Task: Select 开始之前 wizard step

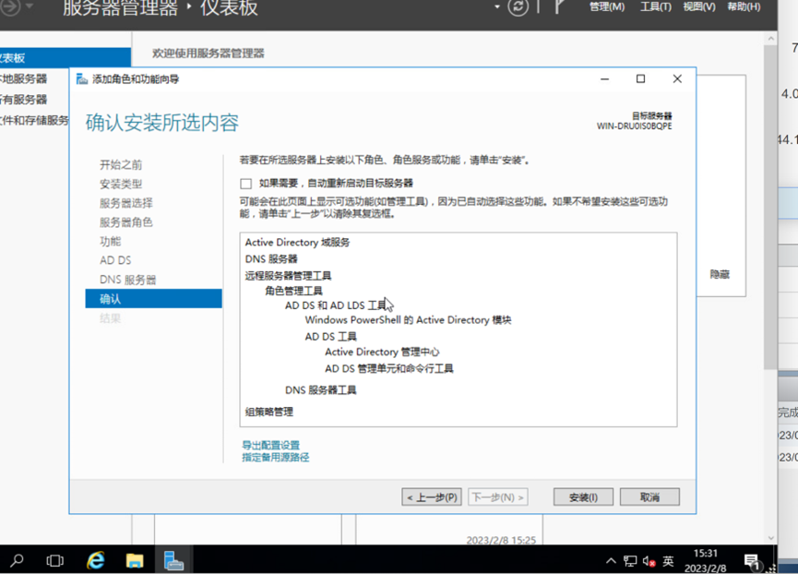Action: 121,165
